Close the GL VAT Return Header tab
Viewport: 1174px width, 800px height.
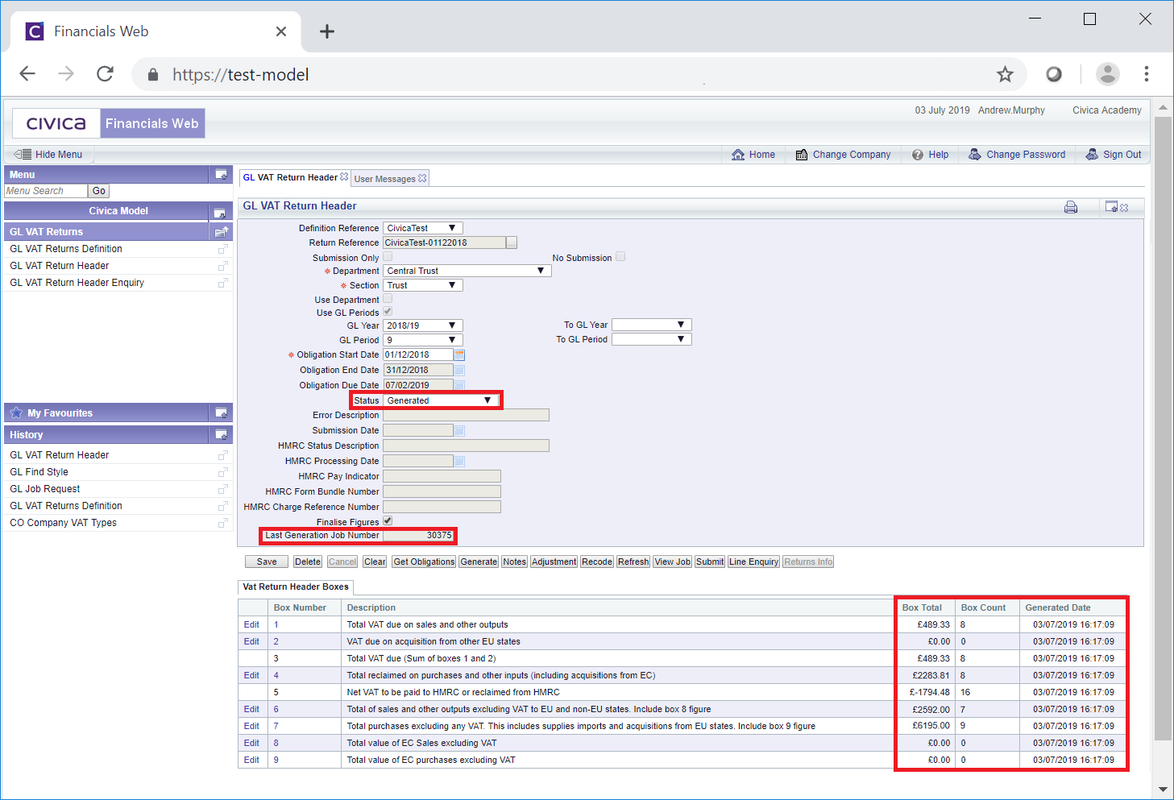(x=344, y=177)
